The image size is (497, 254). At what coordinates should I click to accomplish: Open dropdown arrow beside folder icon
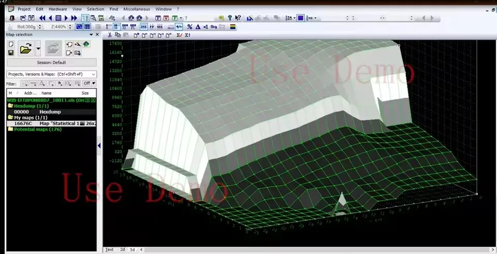click(x=38, y=49)
